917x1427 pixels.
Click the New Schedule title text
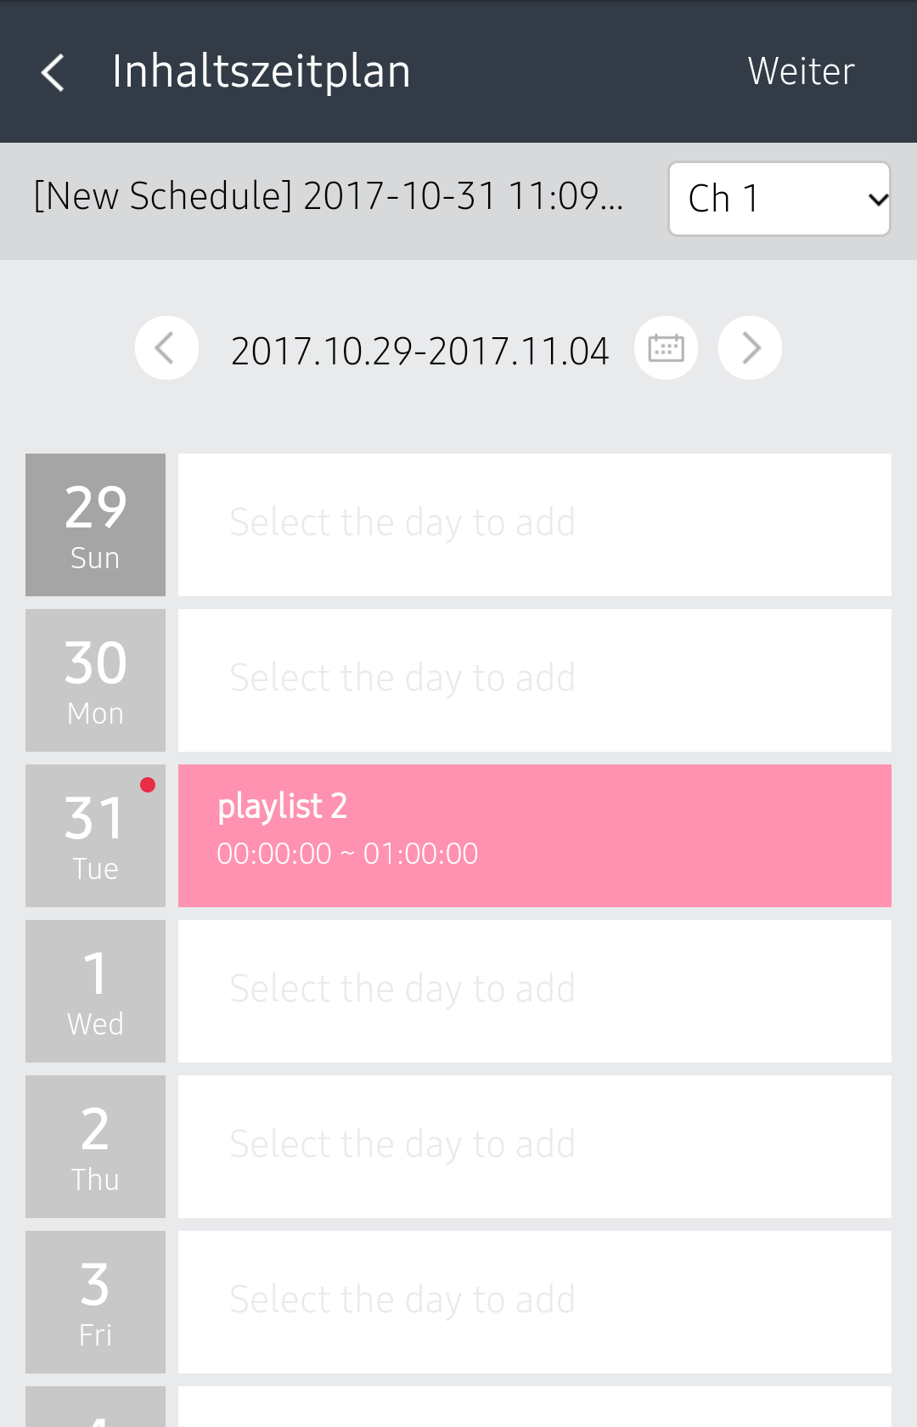point(329,197)
